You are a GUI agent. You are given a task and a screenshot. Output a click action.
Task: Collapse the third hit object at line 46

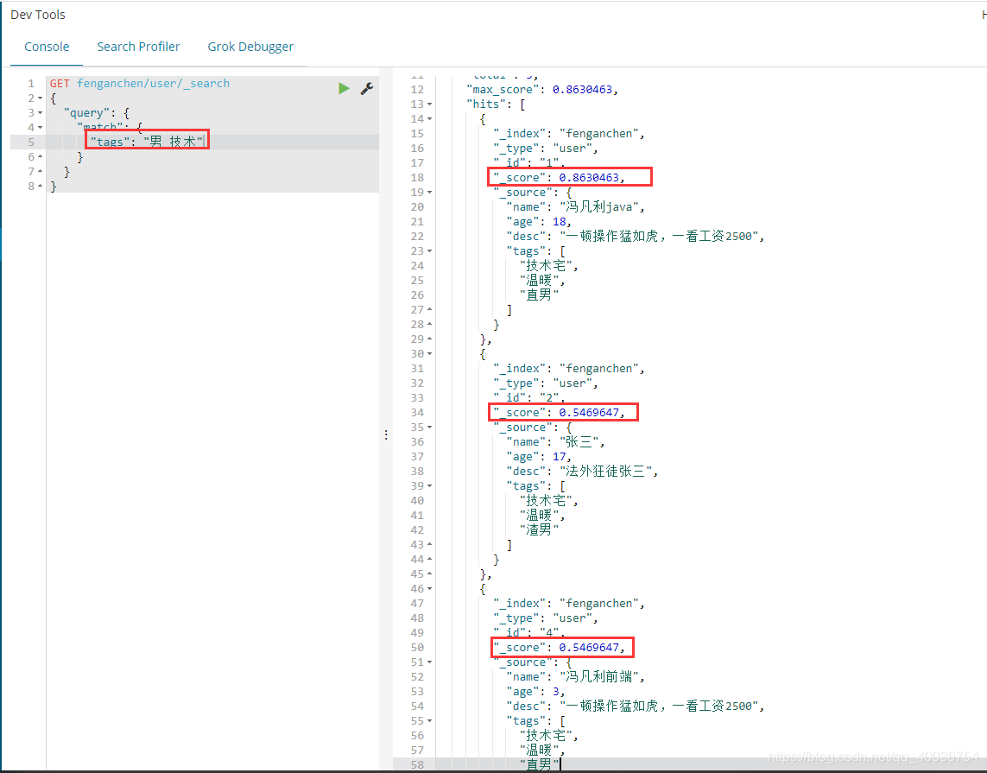click(x=429, y=588)
